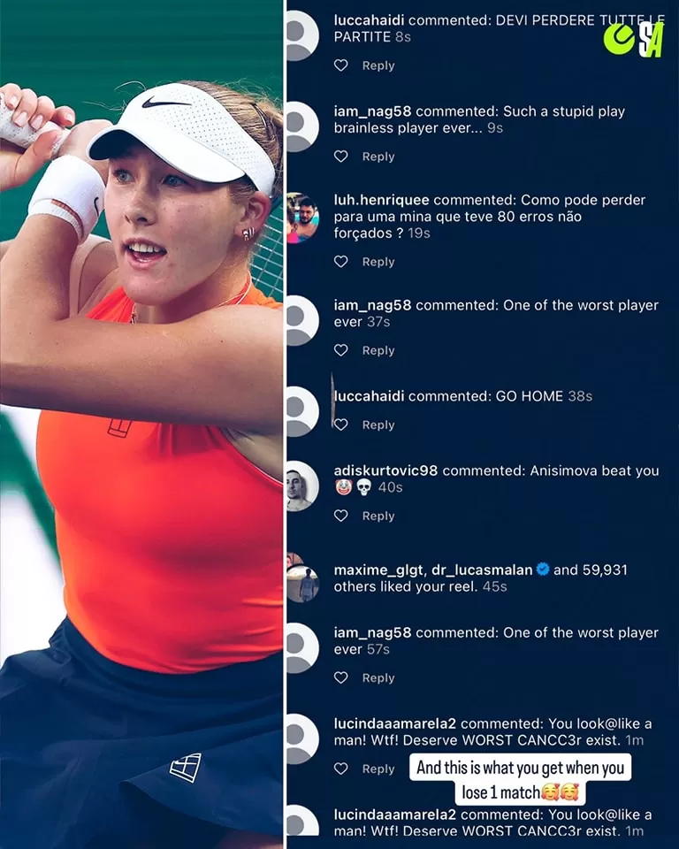The width and height of the screenshot is (679, 849).
Task: Open lucindaaamarela2 username in first comment
Action: click(x=394, y=724)
